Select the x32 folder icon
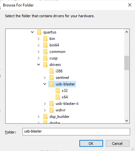The height and width of the screenshot is (151, 135). click(58, 91)
